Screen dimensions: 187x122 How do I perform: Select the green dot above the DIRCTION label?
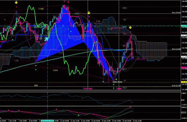[116, 79]
